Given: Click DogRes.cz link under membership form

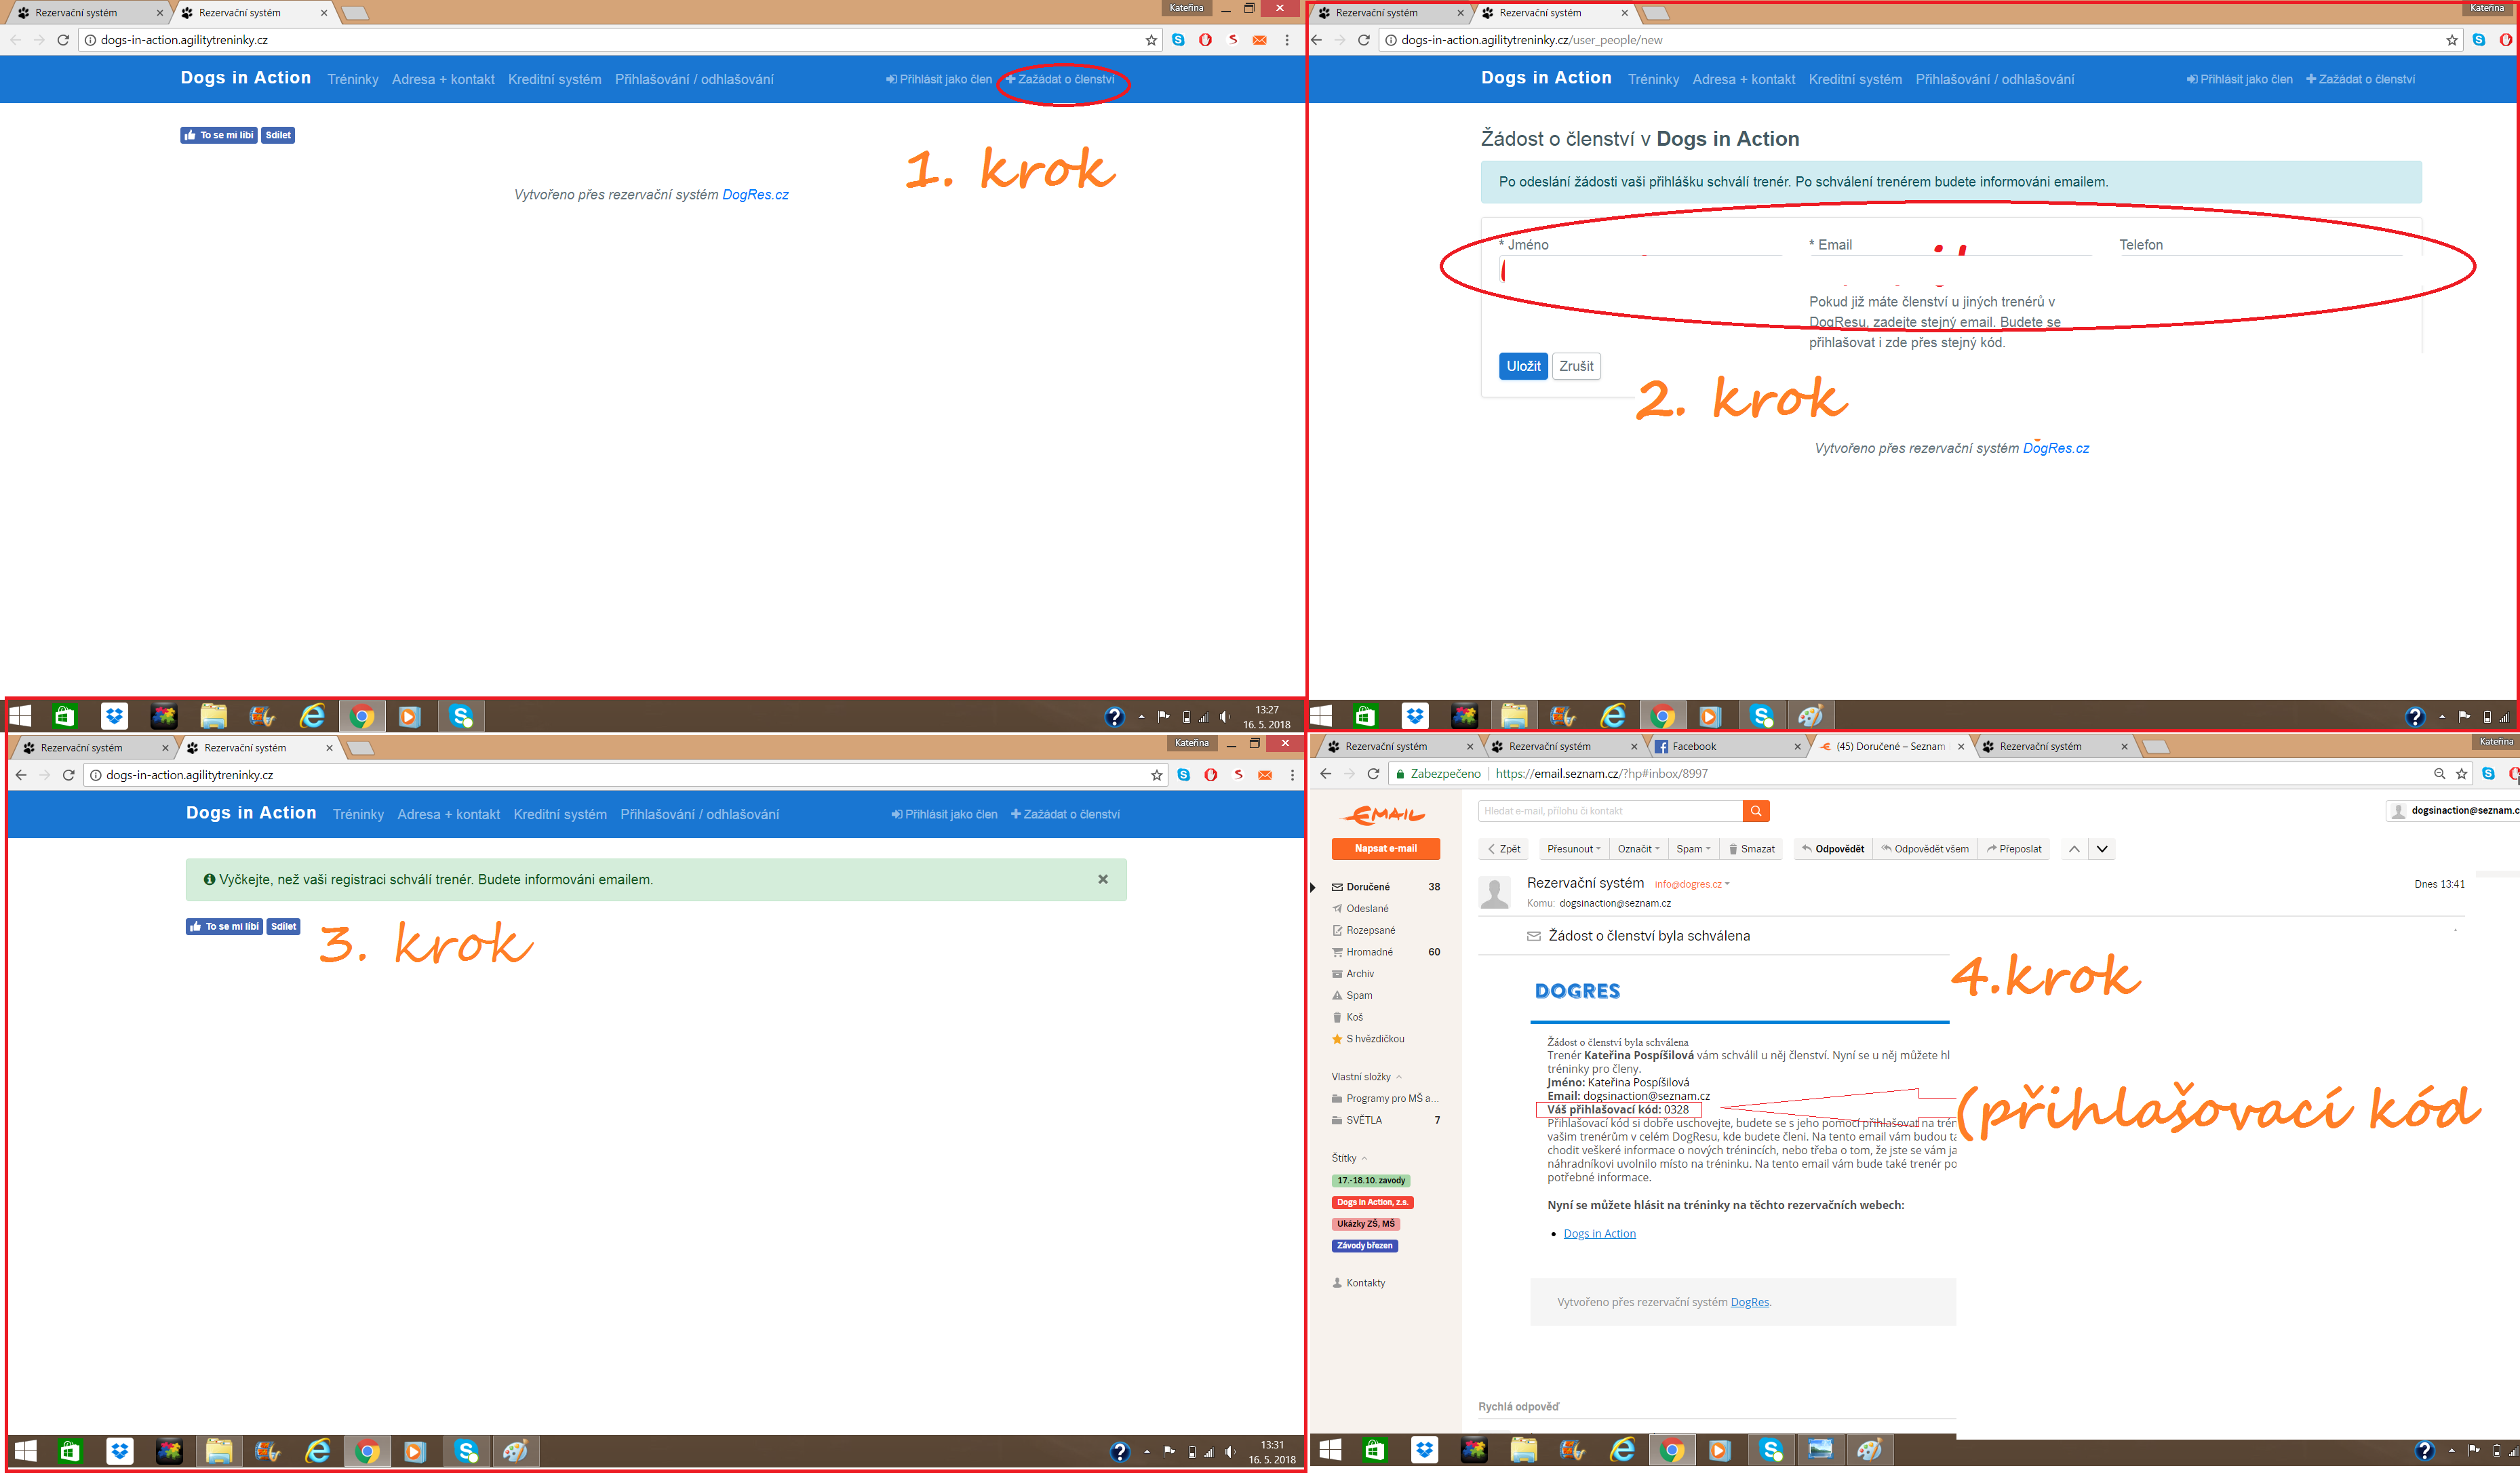Looking at the screenshot, I should tap(2055, 448).
